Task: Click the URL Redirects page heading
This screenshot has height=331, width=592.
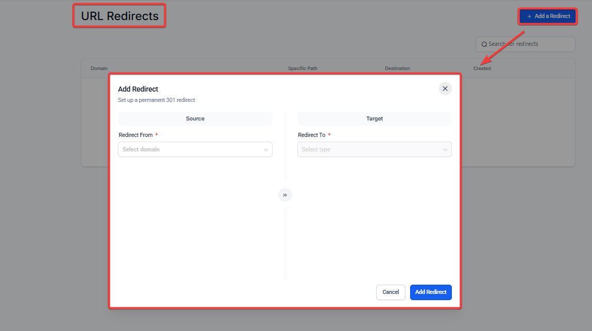Action: tap(120, 16)
